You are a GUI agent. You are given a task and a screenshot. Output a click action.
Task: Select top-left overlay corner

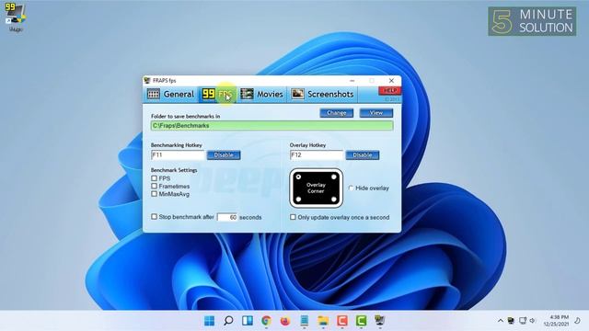(x=298, y=177)
